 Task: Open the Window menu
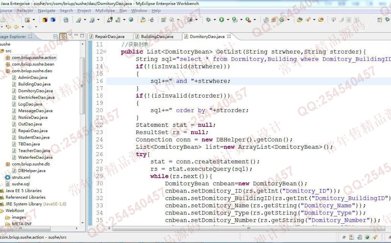coord(139,11)
